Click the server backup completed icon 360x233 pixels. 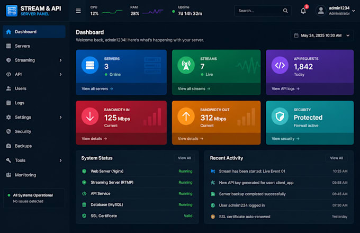(213, 194)
